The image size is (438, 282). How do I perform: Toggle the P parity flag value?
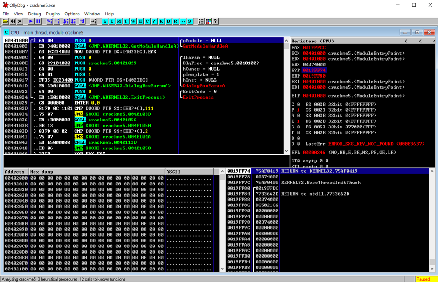(x=299, y=110)
